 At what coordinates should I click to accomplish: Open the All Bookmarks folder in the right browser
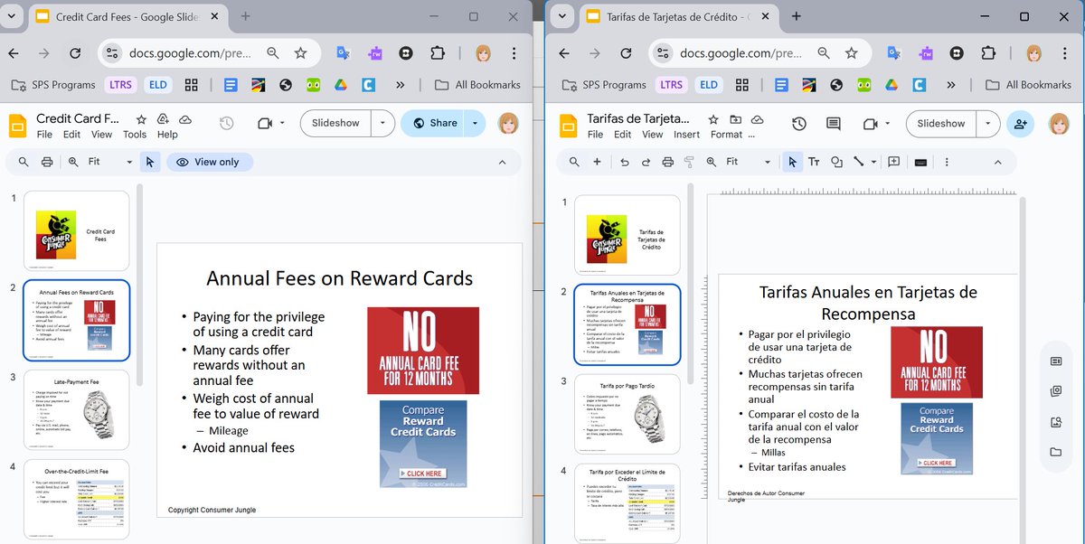(1028, 85)
